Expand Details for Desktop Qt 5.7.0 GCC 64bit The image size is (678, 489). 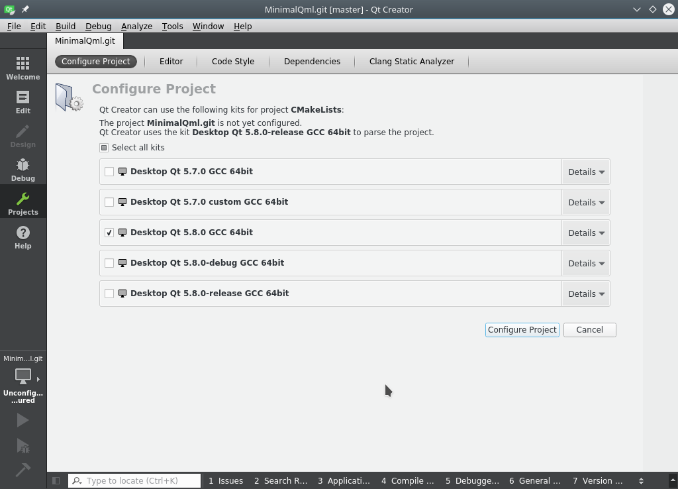tap(586, 172)
